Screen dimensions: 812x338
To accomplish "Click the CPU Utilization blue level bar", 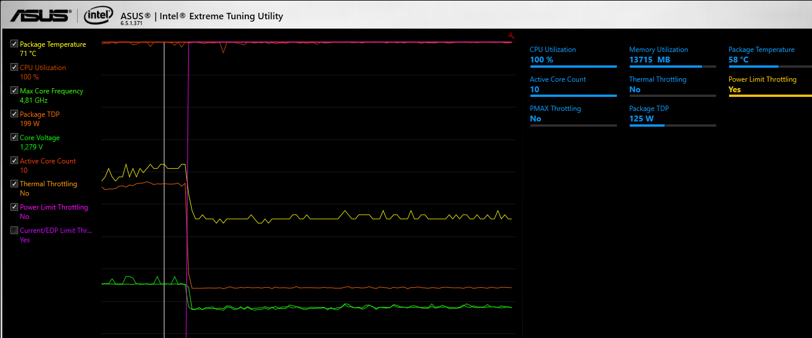I will 573,67.
